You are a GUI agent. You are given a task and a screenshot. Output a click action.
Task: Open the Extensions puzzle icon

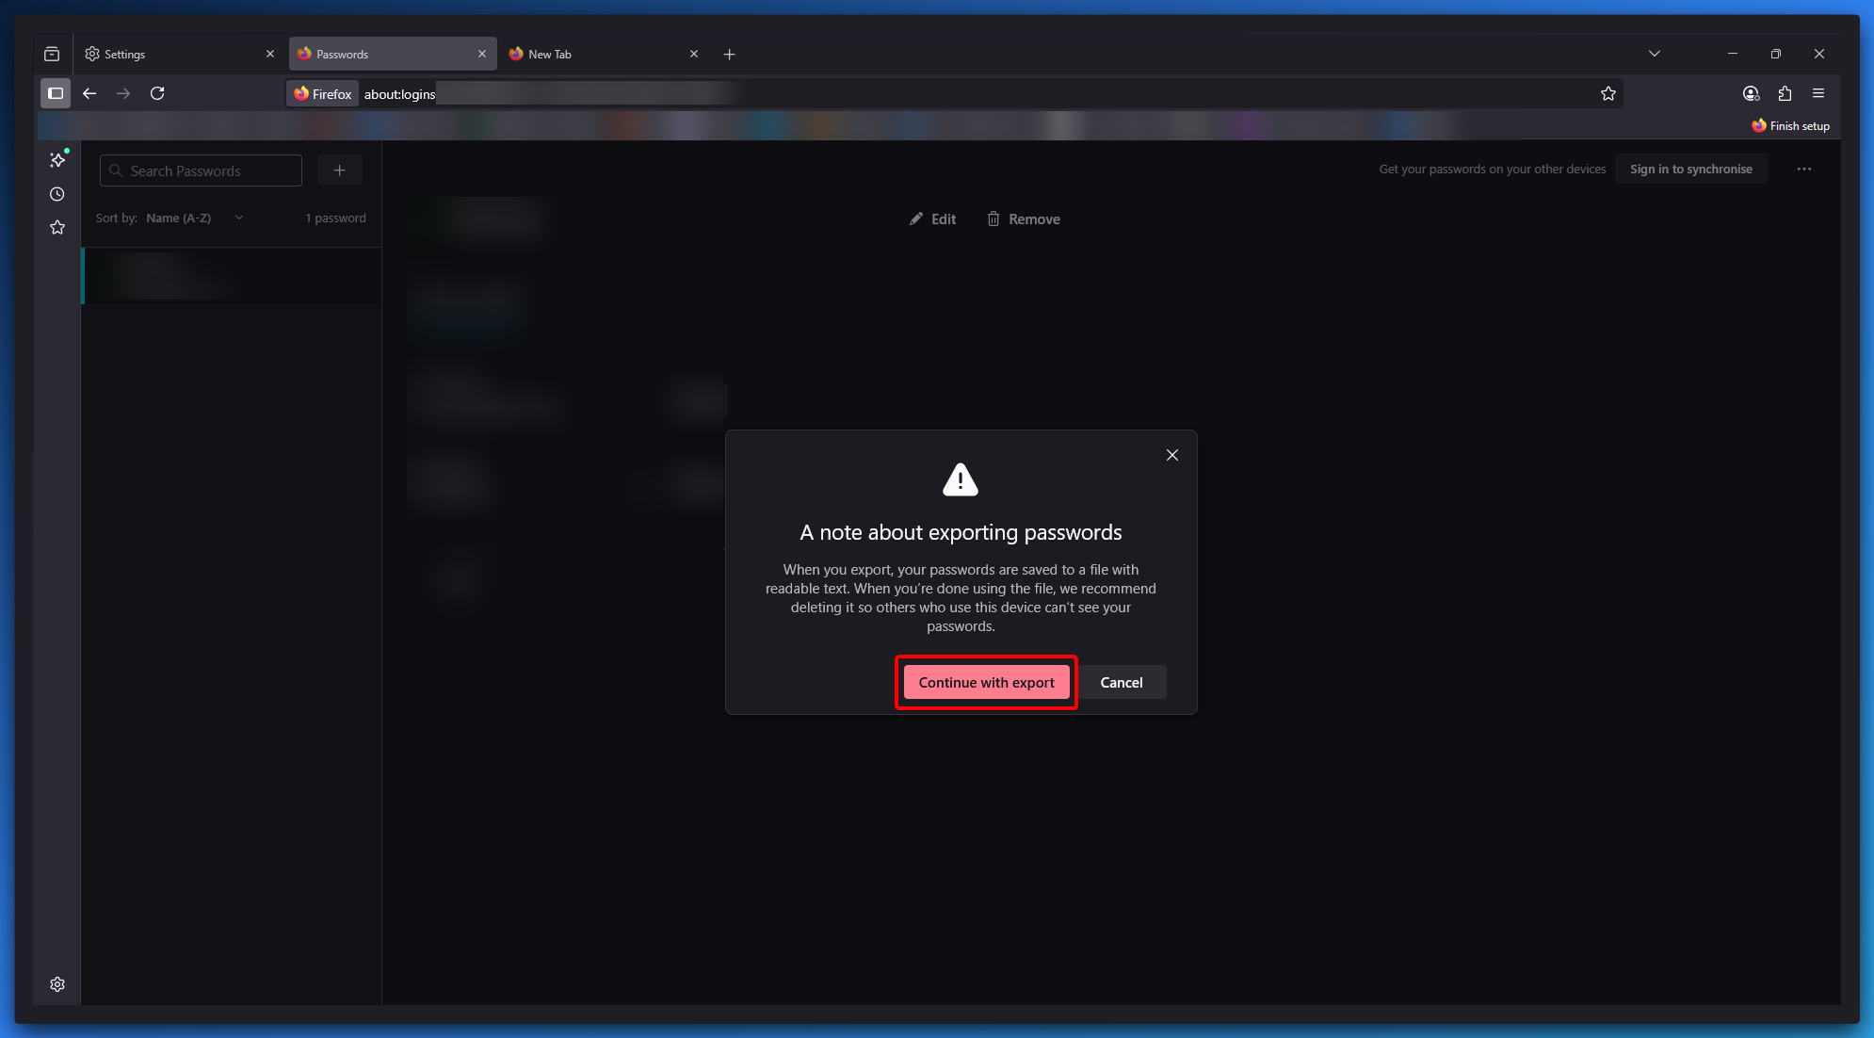coord(1785,93)
